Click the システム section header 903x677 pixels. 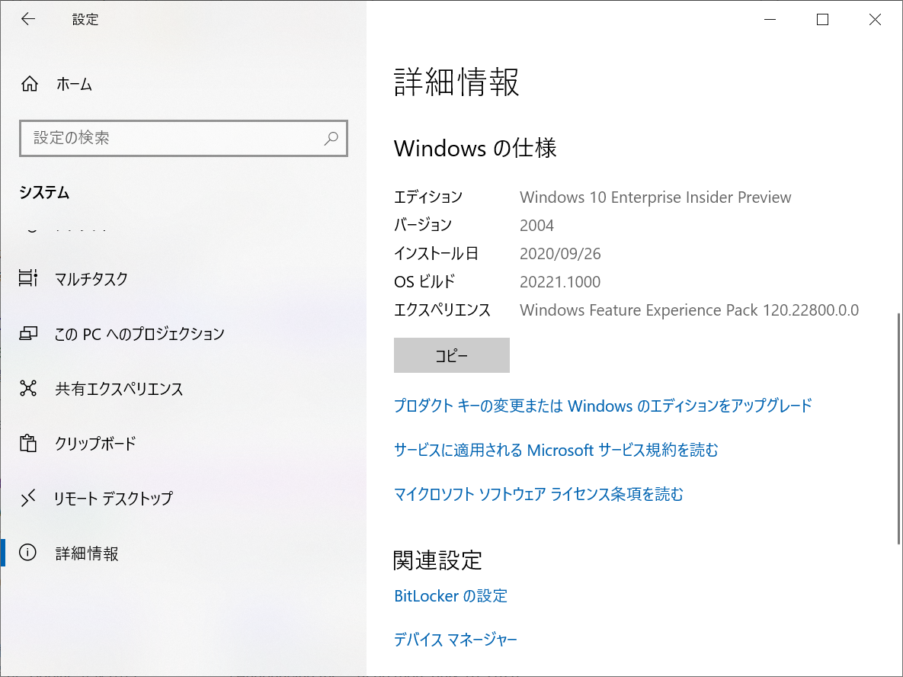pyautogui.click(x=44, y=192)
